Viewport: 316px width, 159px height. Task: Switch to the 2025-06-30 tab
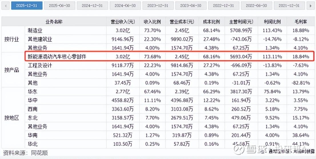point(60,5)
